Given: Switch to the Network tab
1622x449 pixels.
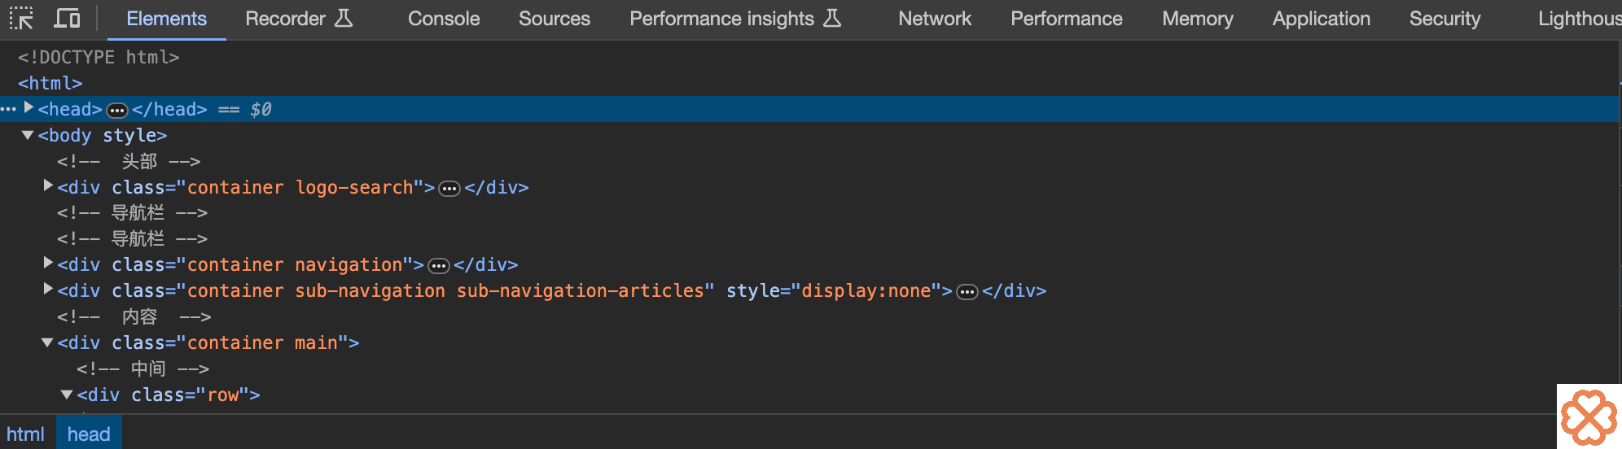Looking at the screenshot, I should click(935, 19).
